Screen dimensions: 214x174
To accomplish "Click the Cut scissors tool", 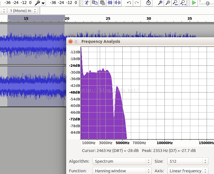I will pos(87,3).
